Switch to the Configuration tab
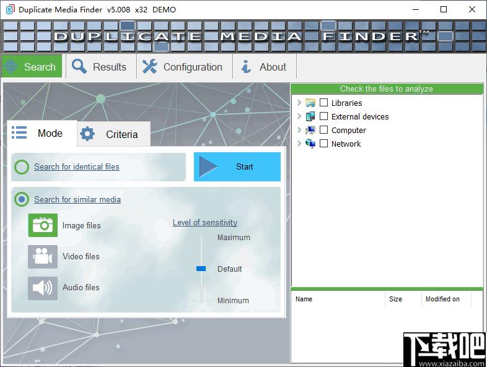This screenshot has height=367, width=487. 182,67
